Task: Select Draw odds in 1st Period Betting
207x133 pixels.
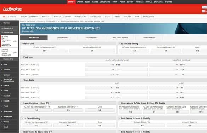Action: point(100,126)
